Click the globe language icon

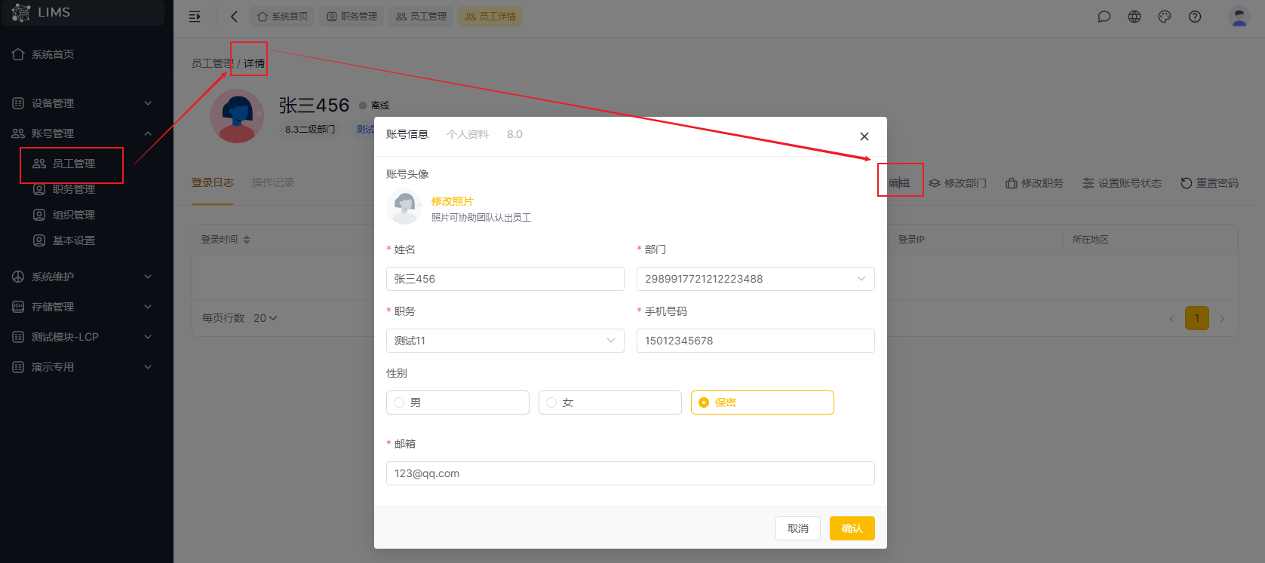(1135, 17)
